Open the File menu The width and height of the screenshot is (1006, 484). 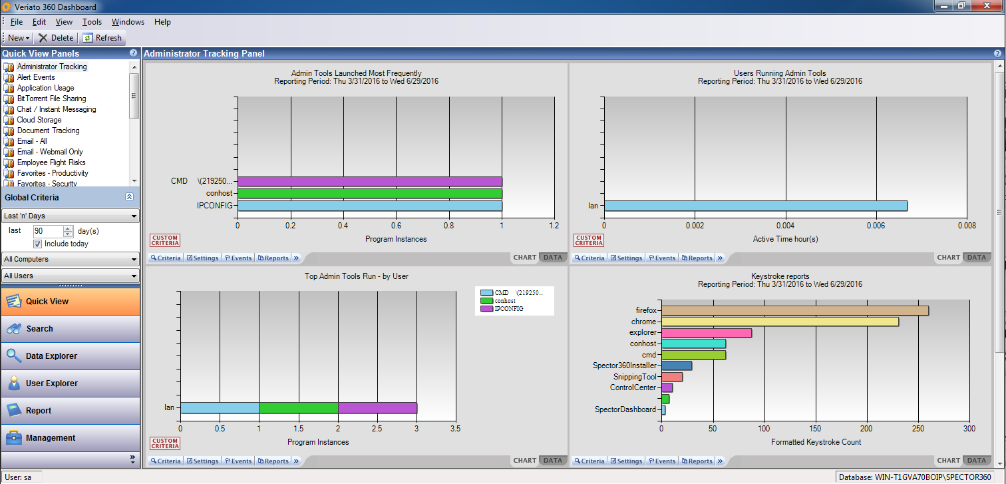[x=17, y=22]
